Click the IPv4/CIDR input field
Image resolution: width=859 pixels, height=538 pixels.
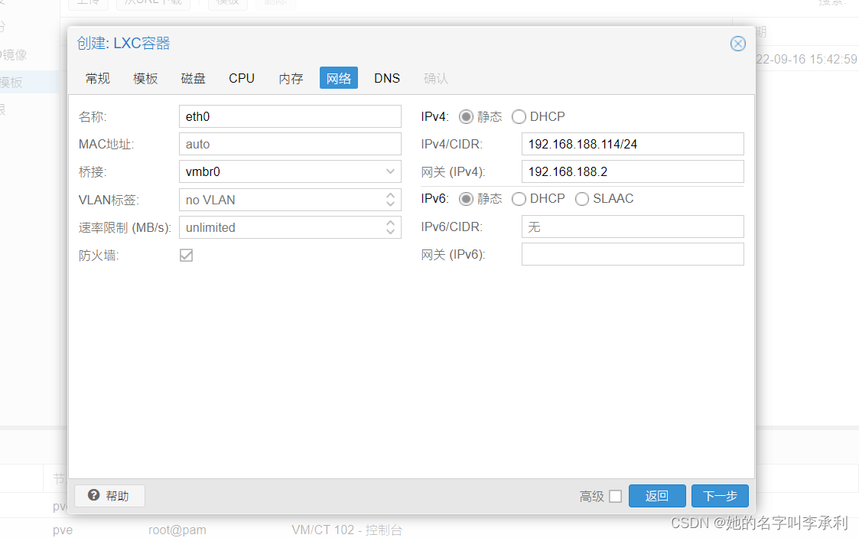633,144
